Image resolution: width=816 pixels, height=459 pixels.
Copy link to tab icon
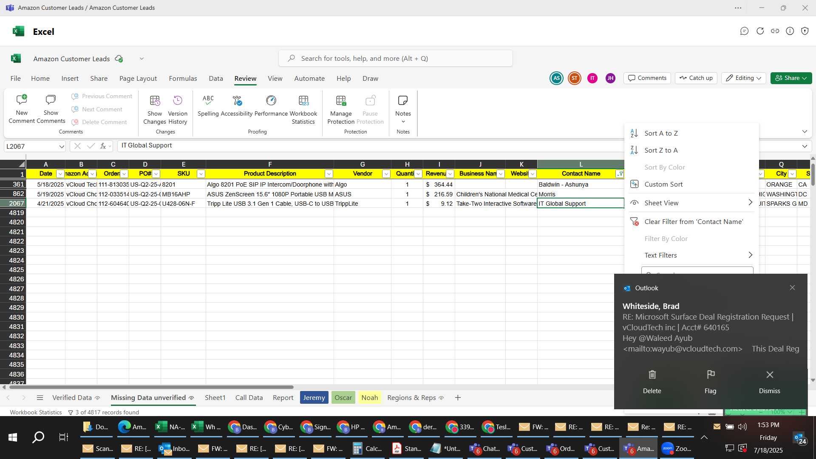[x=775, y=31]
